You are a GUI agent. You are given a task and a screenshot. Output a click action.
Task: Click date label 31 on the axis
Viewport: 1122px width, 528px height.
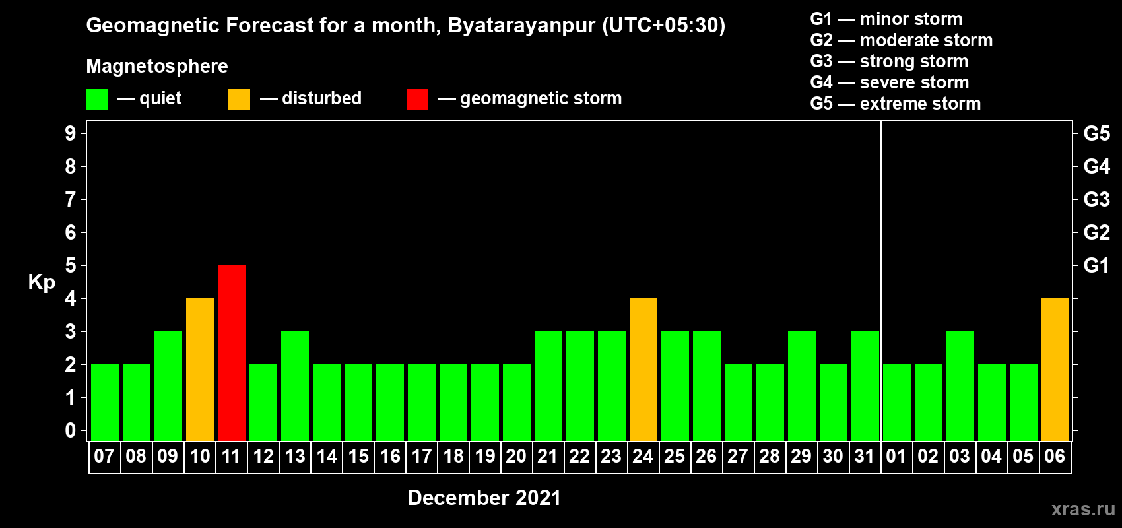[x=865, y=457]
